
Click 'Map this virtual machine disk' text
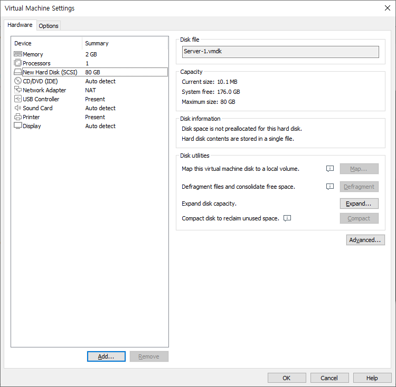click(x=240, y=169)
